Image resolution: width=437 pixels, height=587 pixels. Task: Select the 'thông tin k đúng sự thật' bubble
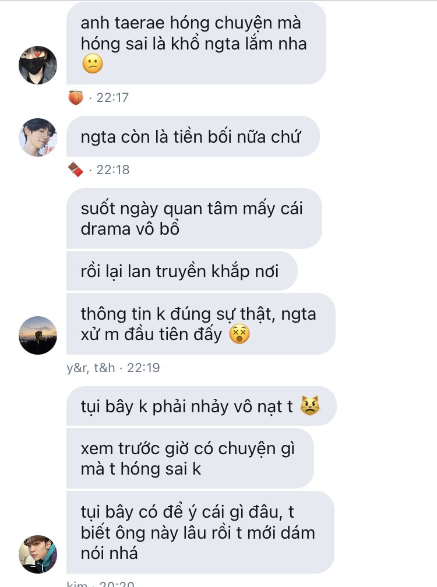coord(200,324)
